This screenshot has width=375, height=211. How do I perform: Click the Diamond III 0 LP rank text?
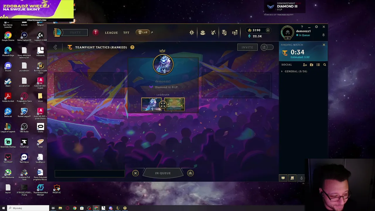pos(166,87)
